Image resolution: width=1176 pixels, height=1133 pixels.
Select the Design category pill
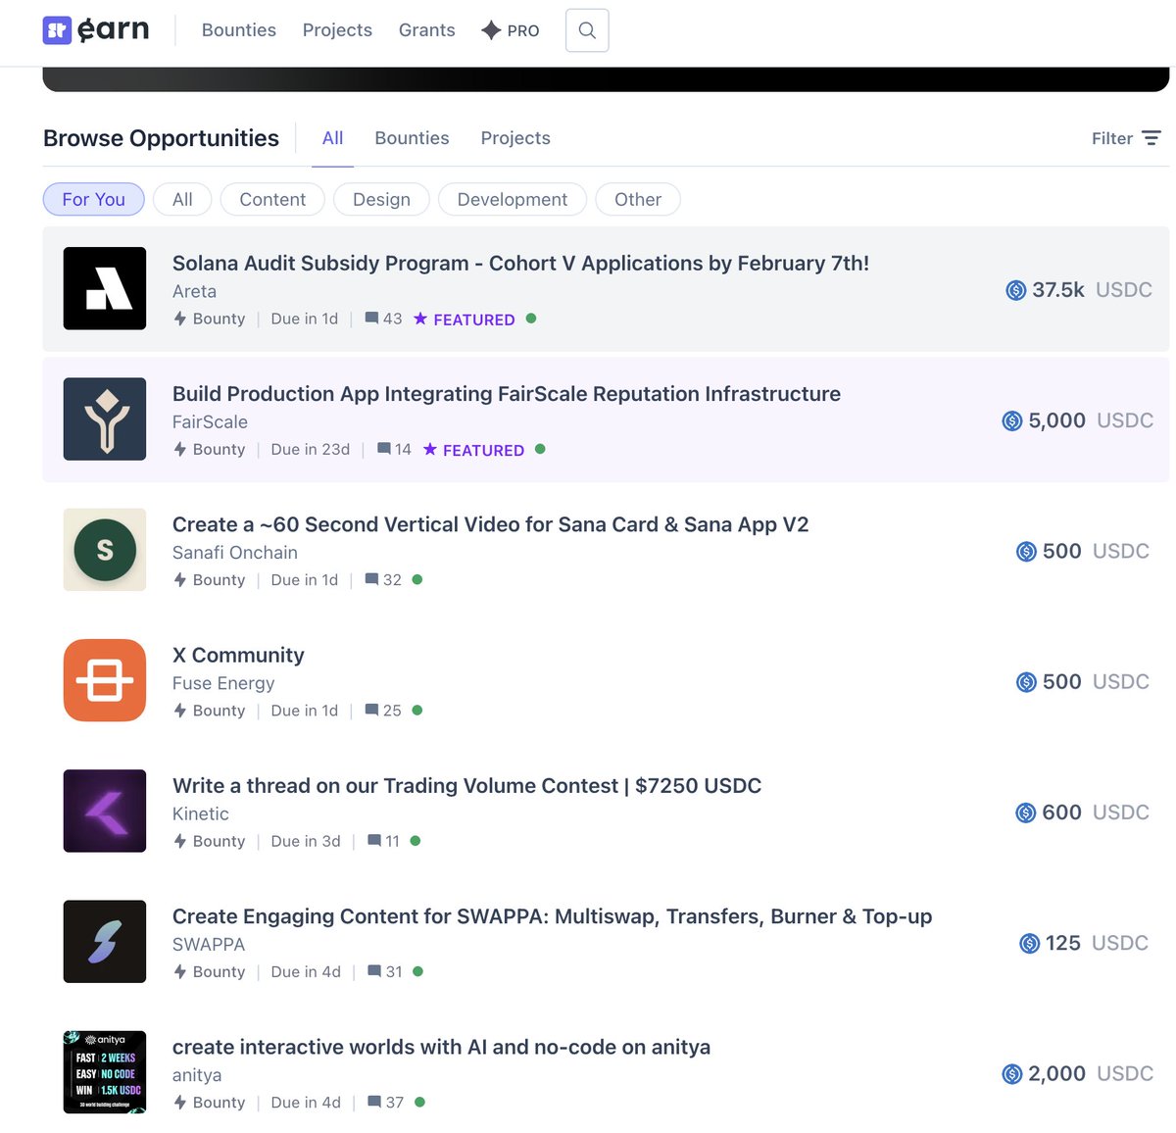[x=381, y=199]
